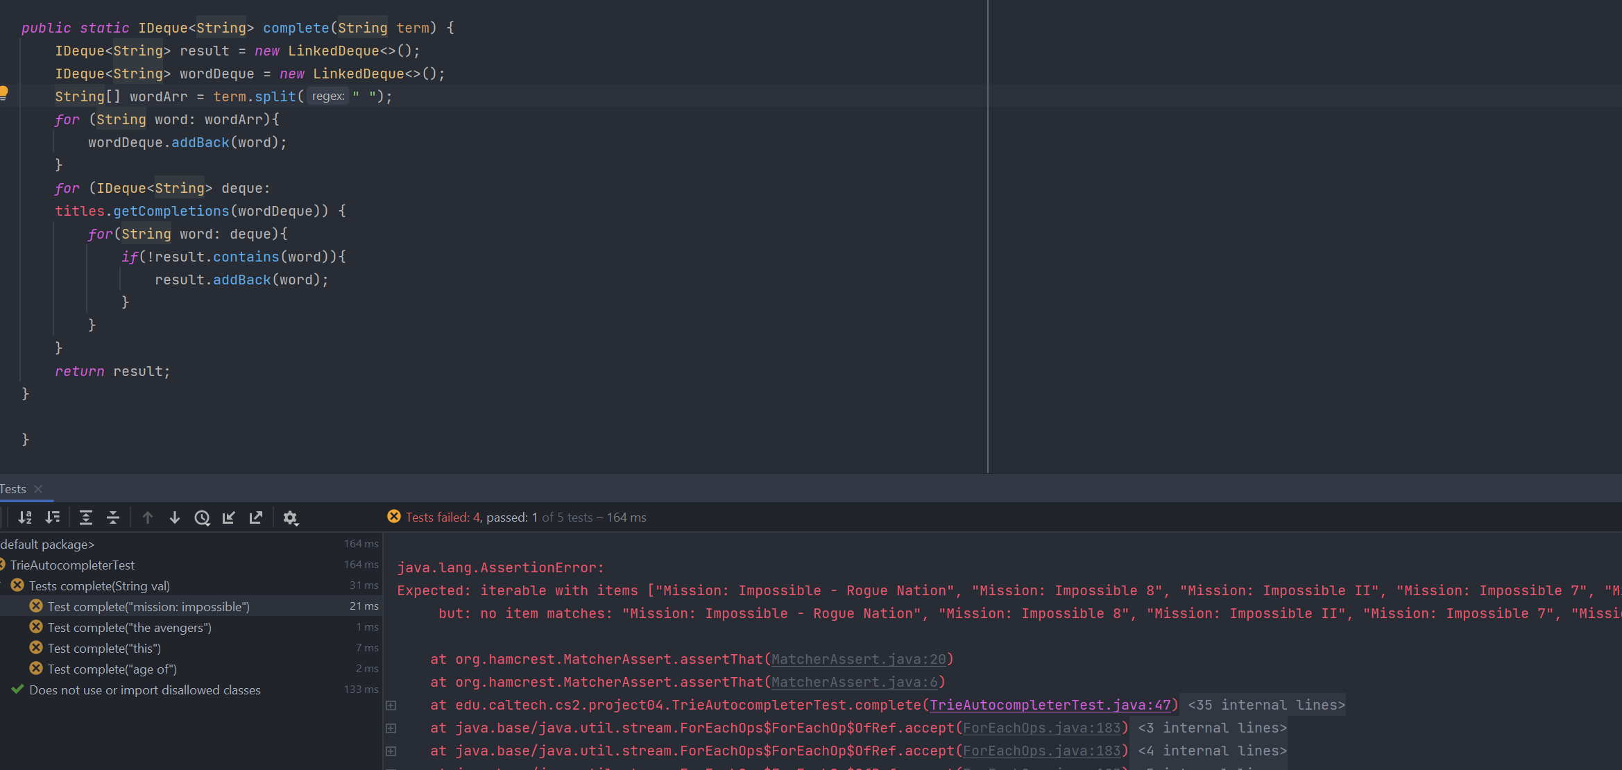The image size is (1622, 770).
Task: Expand the 35 internal lines fold
Action: click(1266, 705)
